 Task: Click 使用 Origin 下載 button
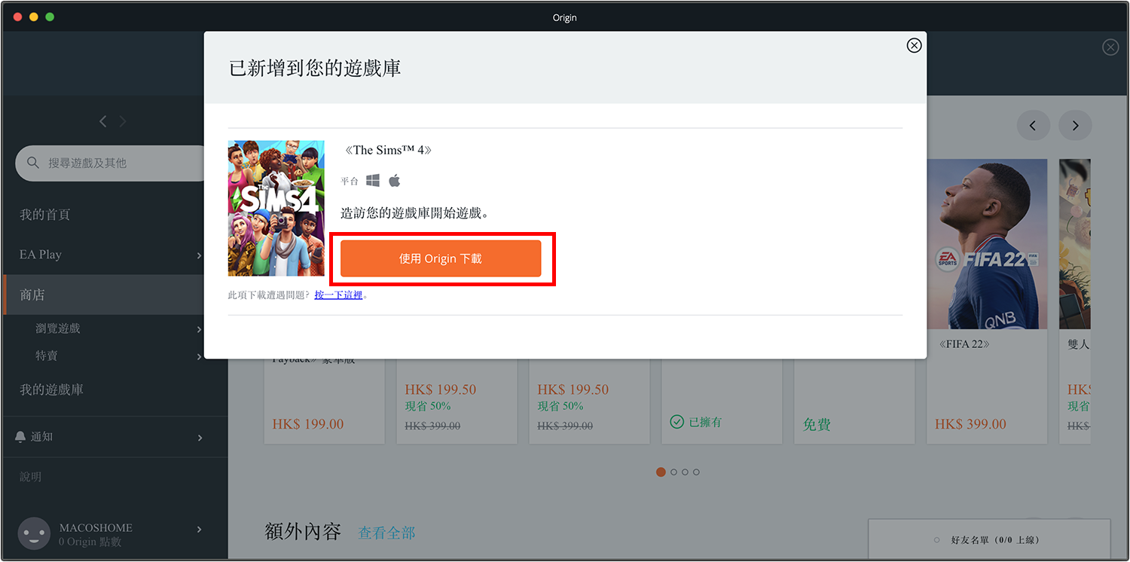tap(441, 258)
